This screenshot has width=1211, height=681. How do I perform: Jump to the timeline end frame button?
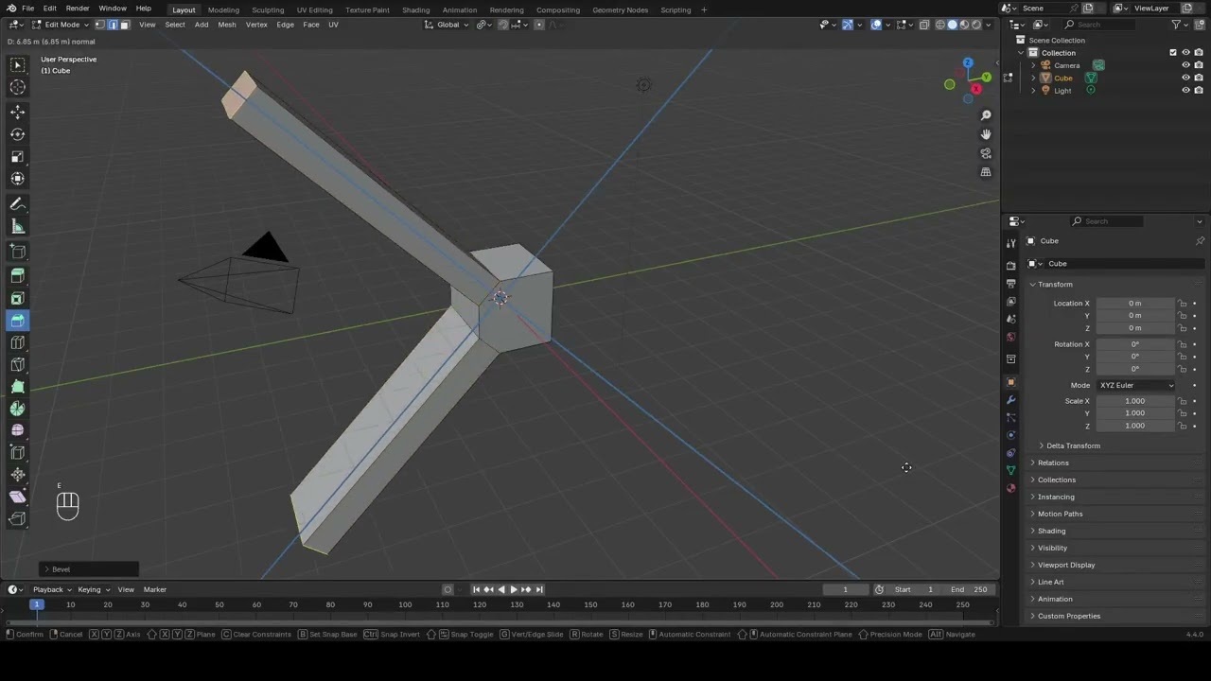coord(539,589)
